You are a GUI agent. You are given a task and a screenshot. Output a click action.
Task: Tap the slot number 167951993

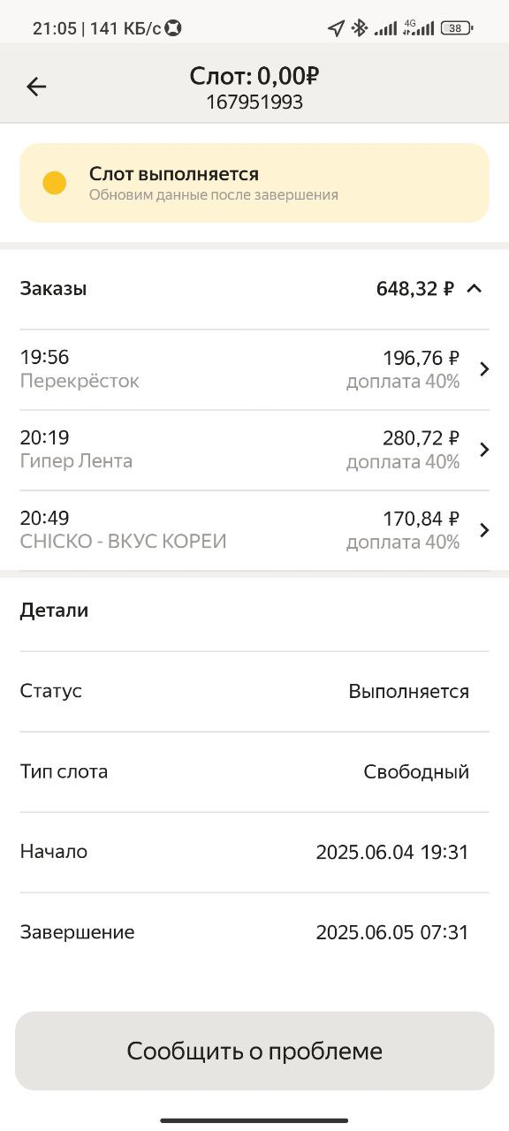tap(254, 102)
